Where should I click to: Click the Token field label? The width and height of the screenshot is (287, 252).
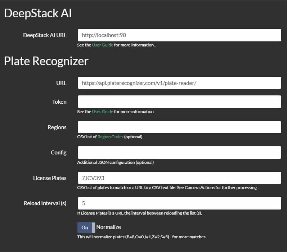pos(59,102)
